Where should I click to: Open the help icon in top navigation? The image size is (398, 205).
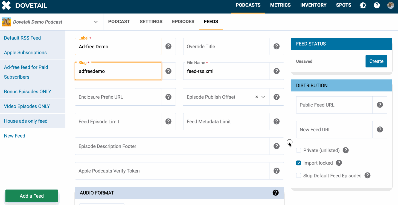[377, 5]
